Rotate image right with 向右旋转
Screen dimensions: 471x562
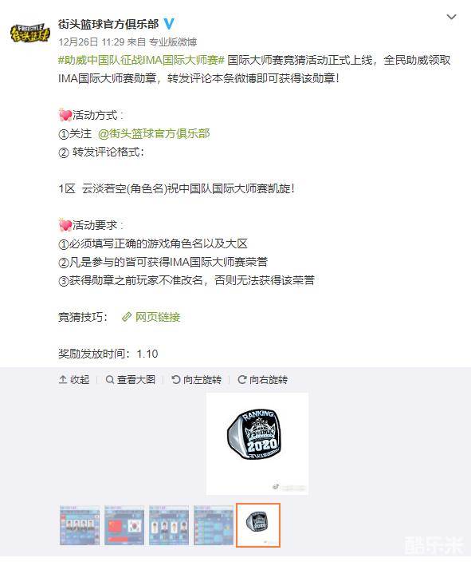263,379
